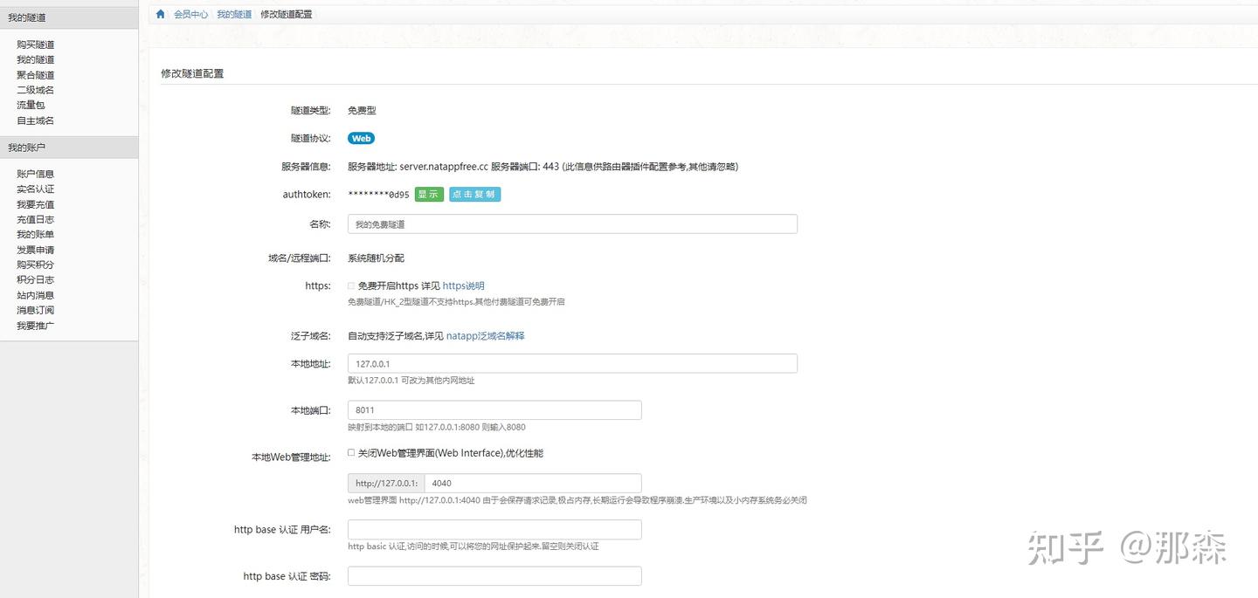Enable the free https option checkbox
This screenshot has width=1258, height=598.
(x=350, y=285)
